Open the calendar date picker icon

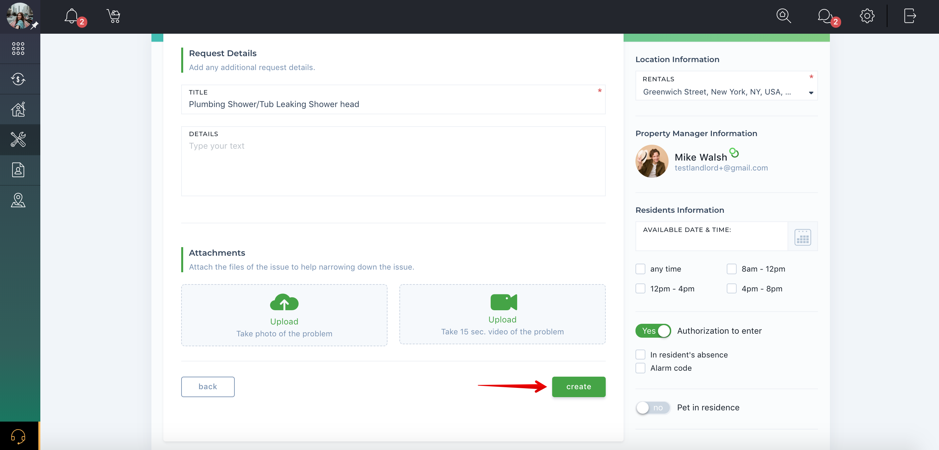803,237
